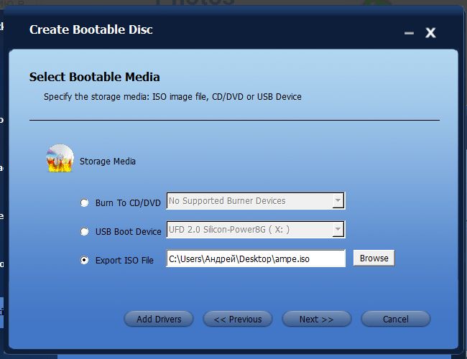Open the No Supported Burner Devices dropdown
The image size is (467, 359).
tap(256, 201)
